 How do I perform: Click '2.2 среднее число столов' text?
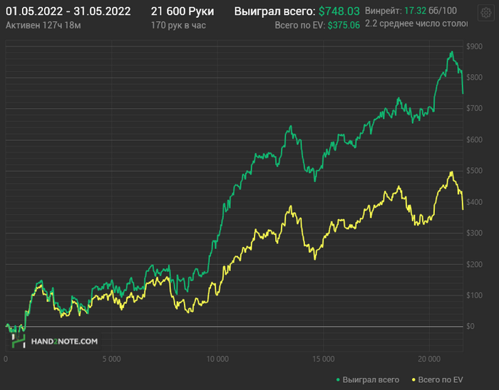(x=416, y=23)
